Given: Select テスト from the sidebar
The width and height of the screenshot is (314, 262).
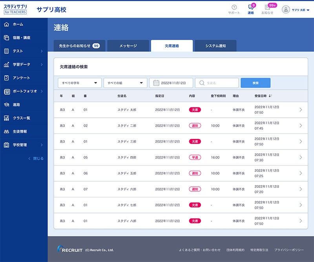Looking at the screenshot, I should coord(18,51).
